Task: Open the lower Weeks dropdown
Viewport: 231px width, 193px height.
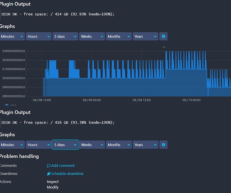Action: (92, 145)
